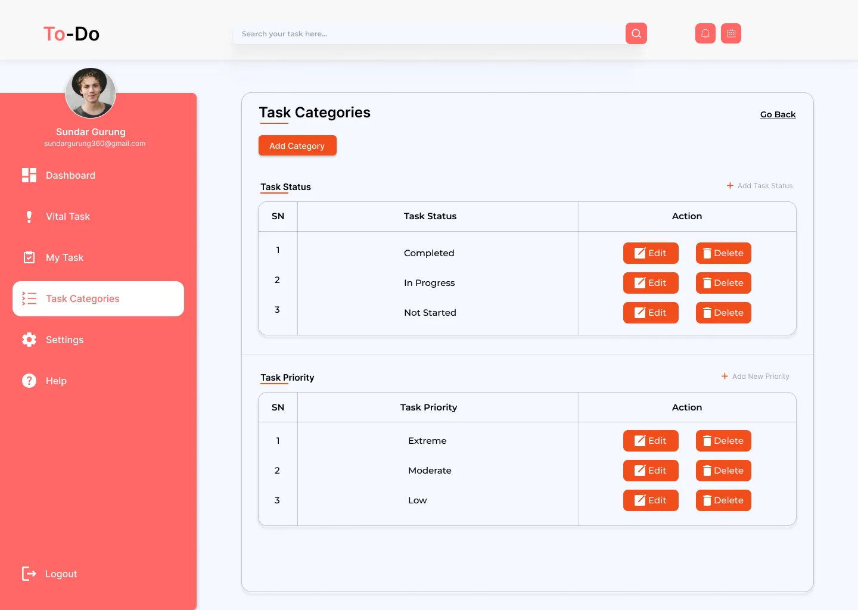The width and height of the screenshot is (858, 610).
Task: Click the Task Categories page heading
Action: pyautogui.click(x=315, y=113)
